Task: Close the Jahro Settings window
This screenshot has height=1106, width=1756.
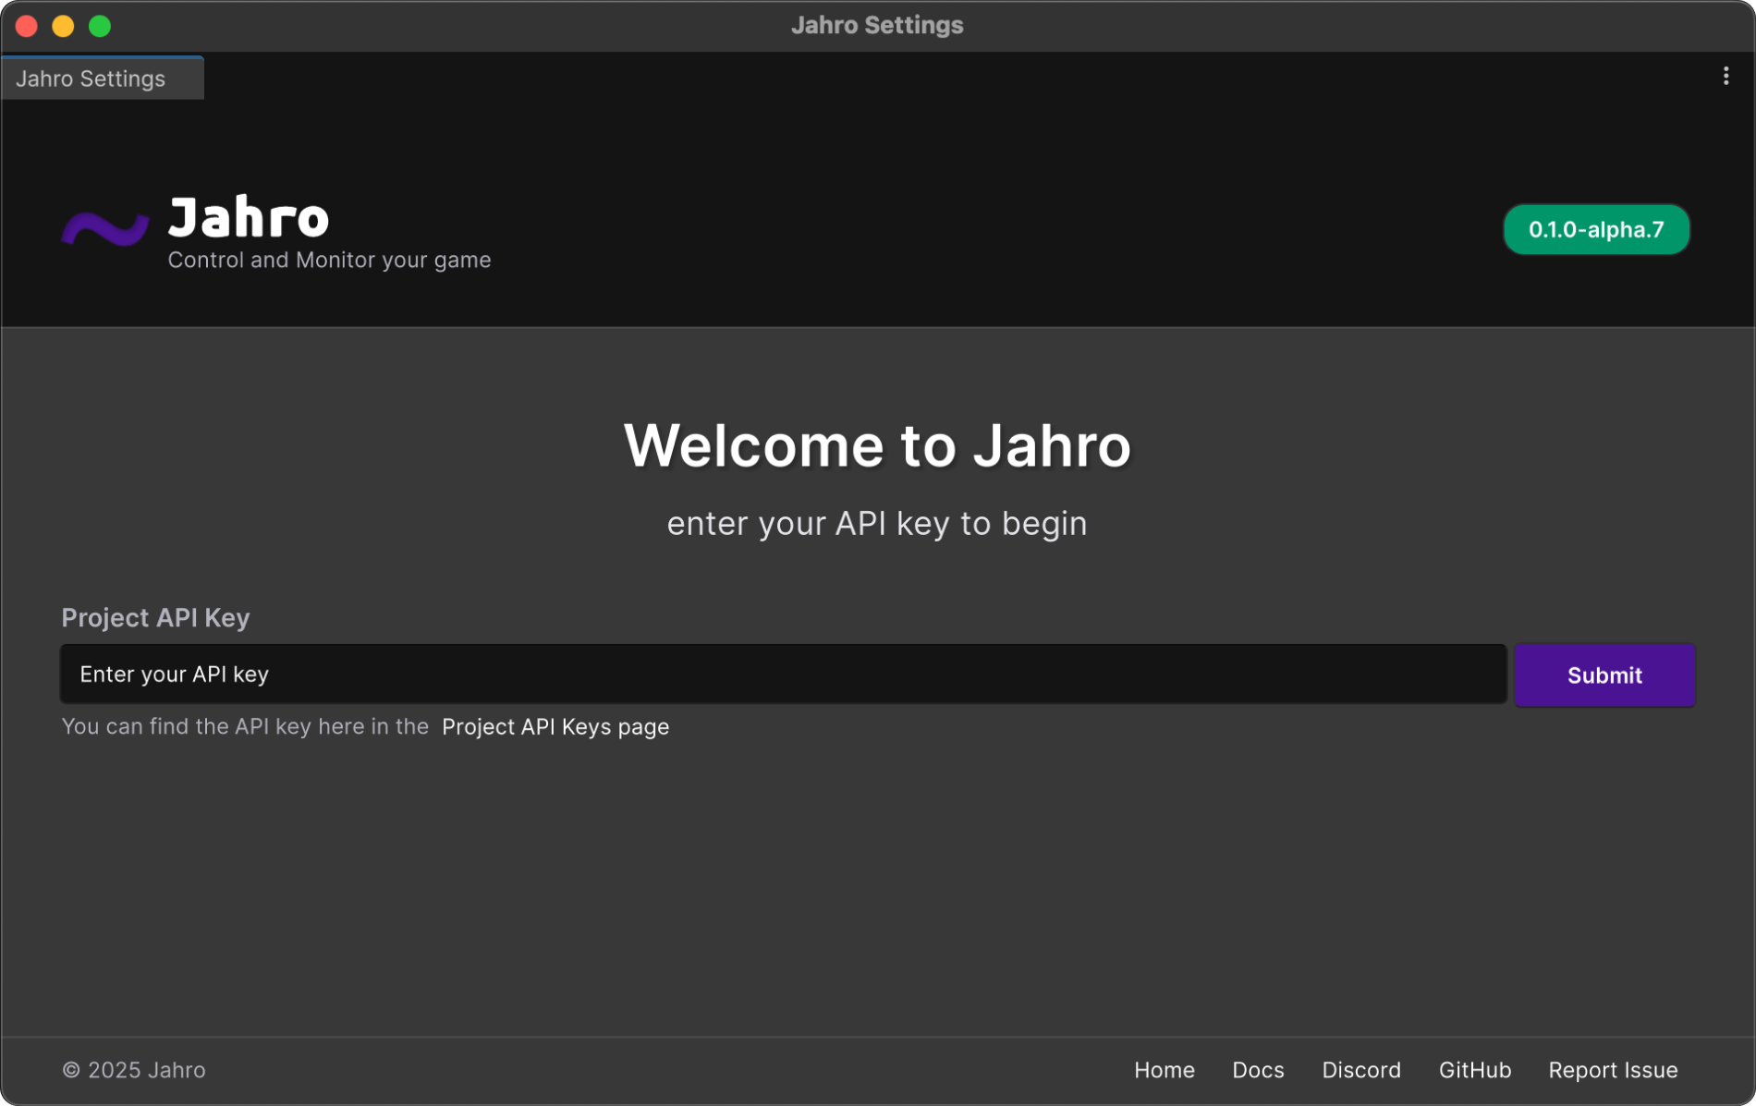Action: 27,26
